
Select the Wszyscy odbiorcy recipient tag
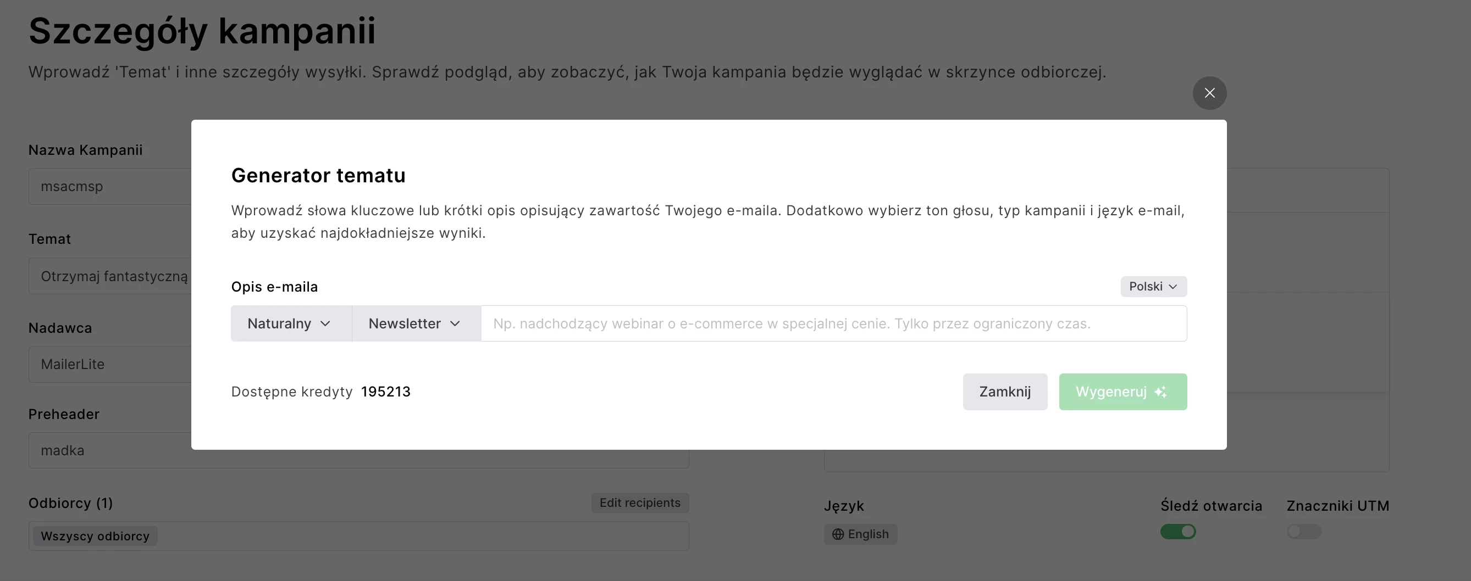[95, 536]
